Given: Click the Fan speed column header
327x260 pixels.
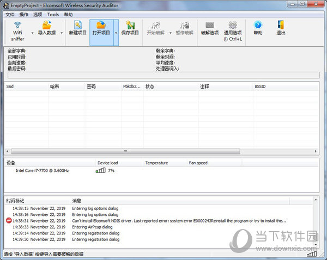Looking at the screenshot, I should pos(214,163).
